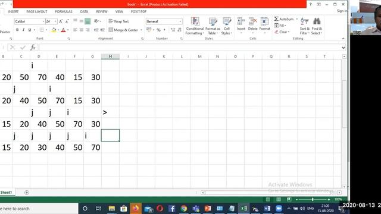
Task: Expand fill color options arrow
Action: pyautogui.click(x=58, y=30)
